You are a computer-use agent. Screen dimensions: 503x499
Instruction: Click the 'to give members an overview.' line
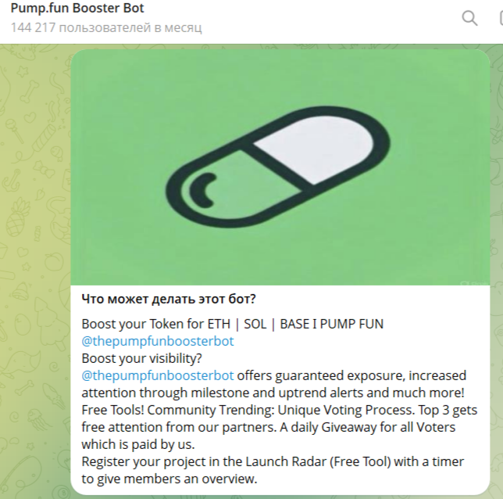[x=169, y=479]
